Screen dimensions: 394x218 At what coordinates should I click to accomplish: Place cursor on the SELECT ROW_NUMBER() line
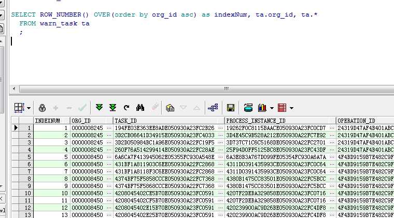click(x=164, y=14)
